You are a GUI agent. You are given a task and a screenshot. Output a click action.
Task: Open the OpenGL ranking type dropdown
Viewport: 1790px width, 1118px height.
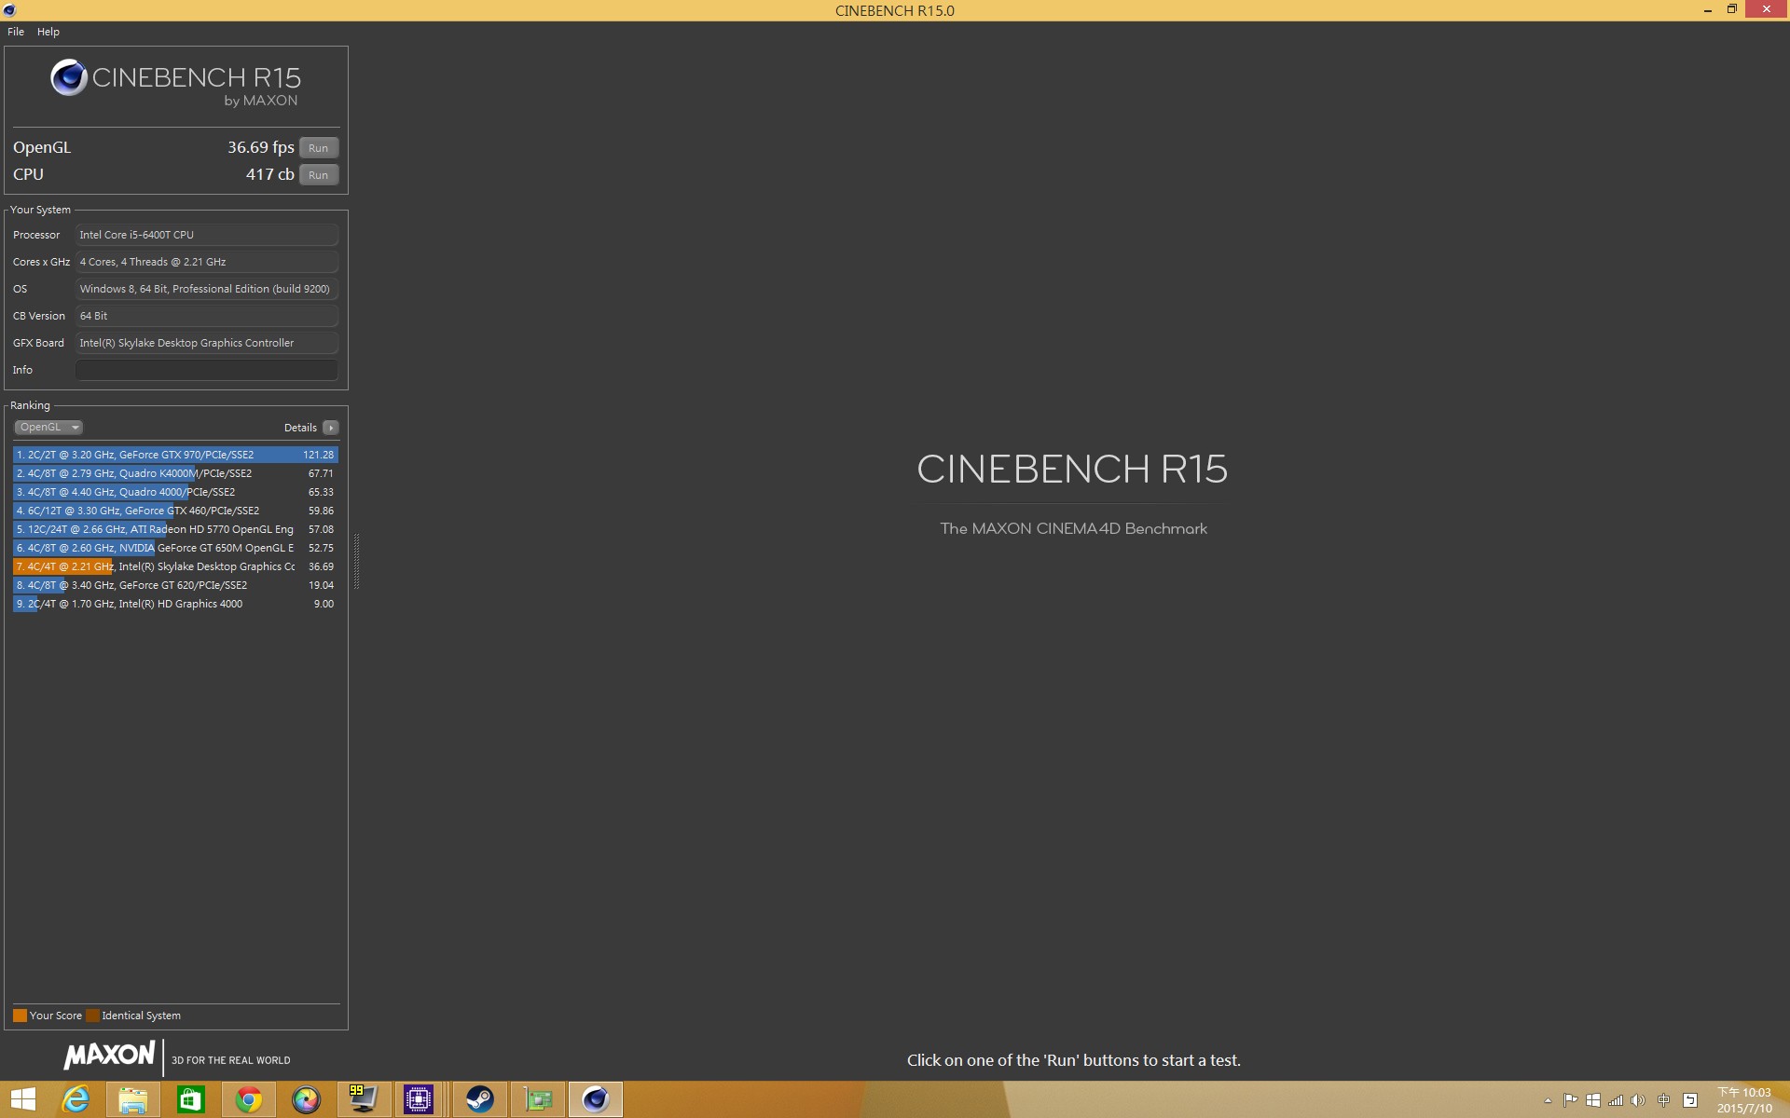pyautogui.click(x=48, y=428)
